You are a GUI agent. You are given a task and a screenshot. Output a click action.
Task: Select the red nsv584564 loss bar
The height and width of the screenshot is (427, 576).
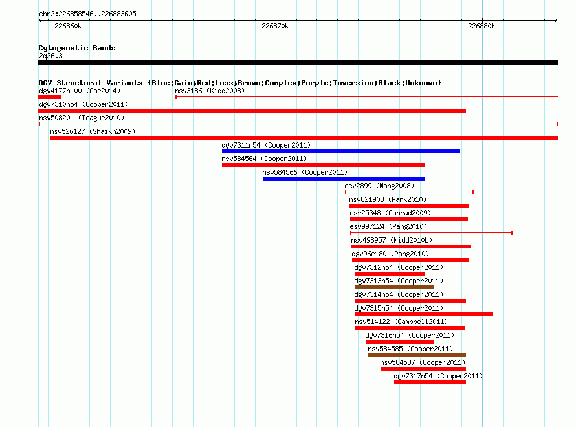[x=323, y=165]
